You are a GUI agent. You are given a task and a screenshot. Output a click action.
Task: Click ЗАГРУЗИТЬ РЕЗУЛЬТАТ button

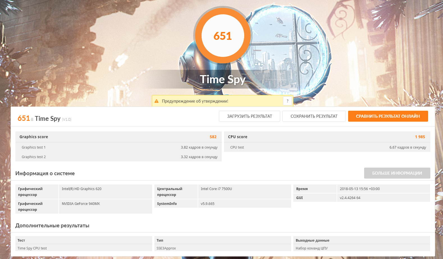click(x=249, y=116)
